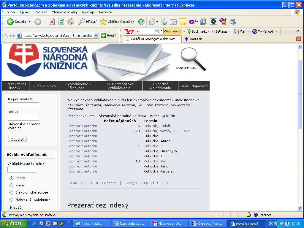Viewport: 304px width, 228px height.
Task: Select the Knihy radio option
Action: click(12, 185)
